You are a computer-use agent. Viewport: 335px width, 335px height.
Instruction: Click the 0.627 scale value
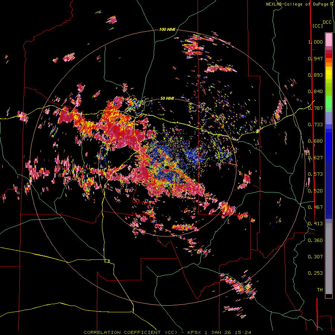(315, 158)
